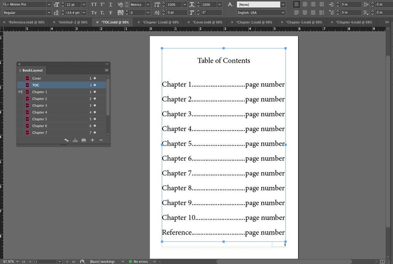This screenshot has height=264, width=393.
Task: Increase font size stepper arrow
Action: coord(63,3)
